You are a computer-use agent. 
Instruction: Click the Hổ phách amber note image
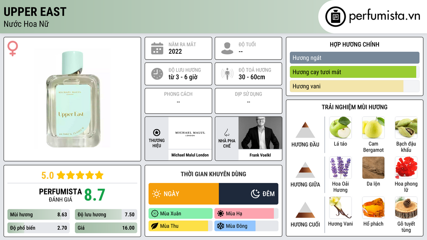pyautogui.click(x=373, y=207)
